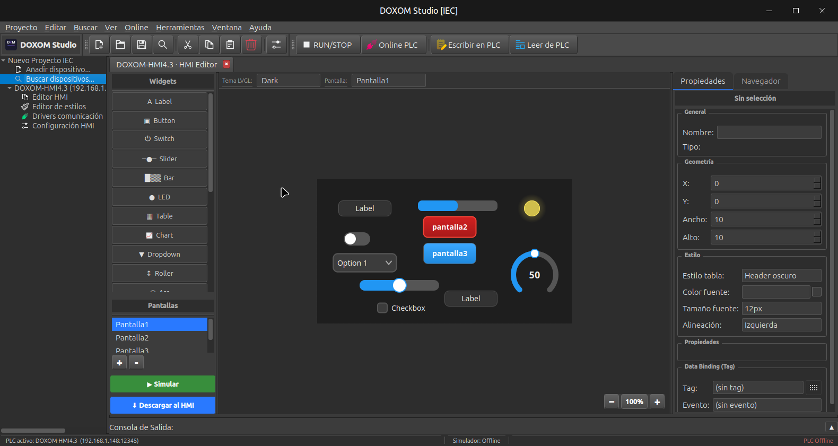The width and height of the screenshot is (838, 446).
Task: Add a Chart widget from Widgets list
Action: point(160,235)
